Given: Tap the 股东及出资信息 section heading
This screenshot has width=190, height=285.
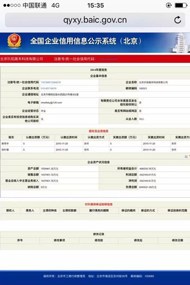Looking at the screenshot, I should pyautogui.click(x=98, y=131).
